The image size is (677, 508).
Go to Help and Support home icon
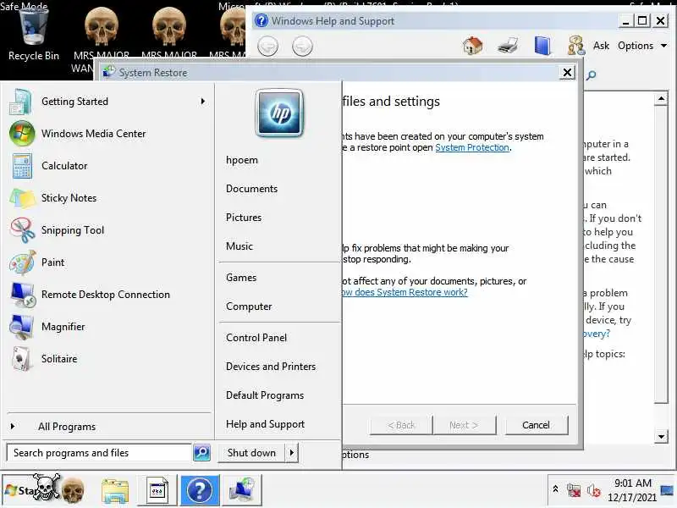click(472, 46)
